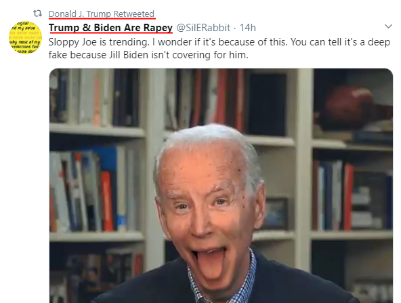
Task: Play the embedded video thumbnail
Action: 221,186
